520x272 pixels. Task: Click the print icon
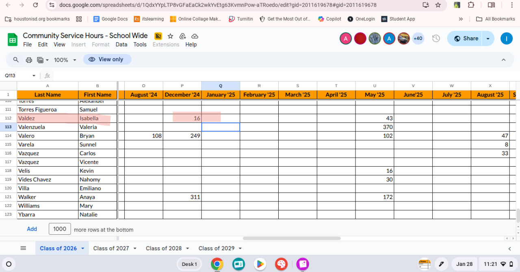(x=29, y=60)
